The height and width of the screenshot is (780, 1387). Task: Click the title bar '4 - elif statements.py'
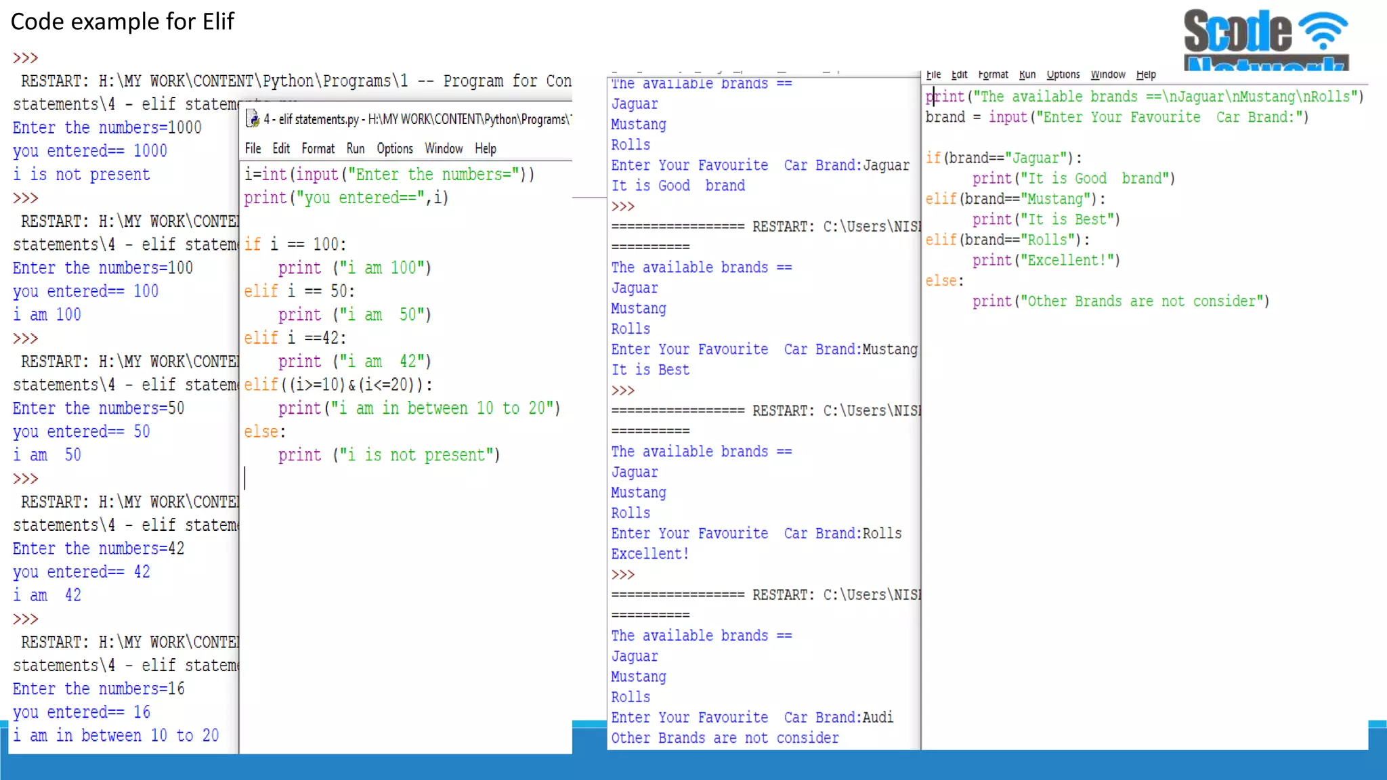coord(409,119)
